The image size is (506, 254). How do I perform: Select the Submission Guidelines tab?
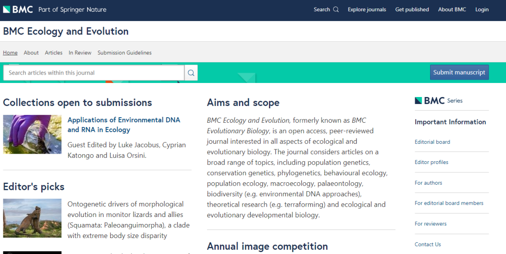[x=124, y=52]
